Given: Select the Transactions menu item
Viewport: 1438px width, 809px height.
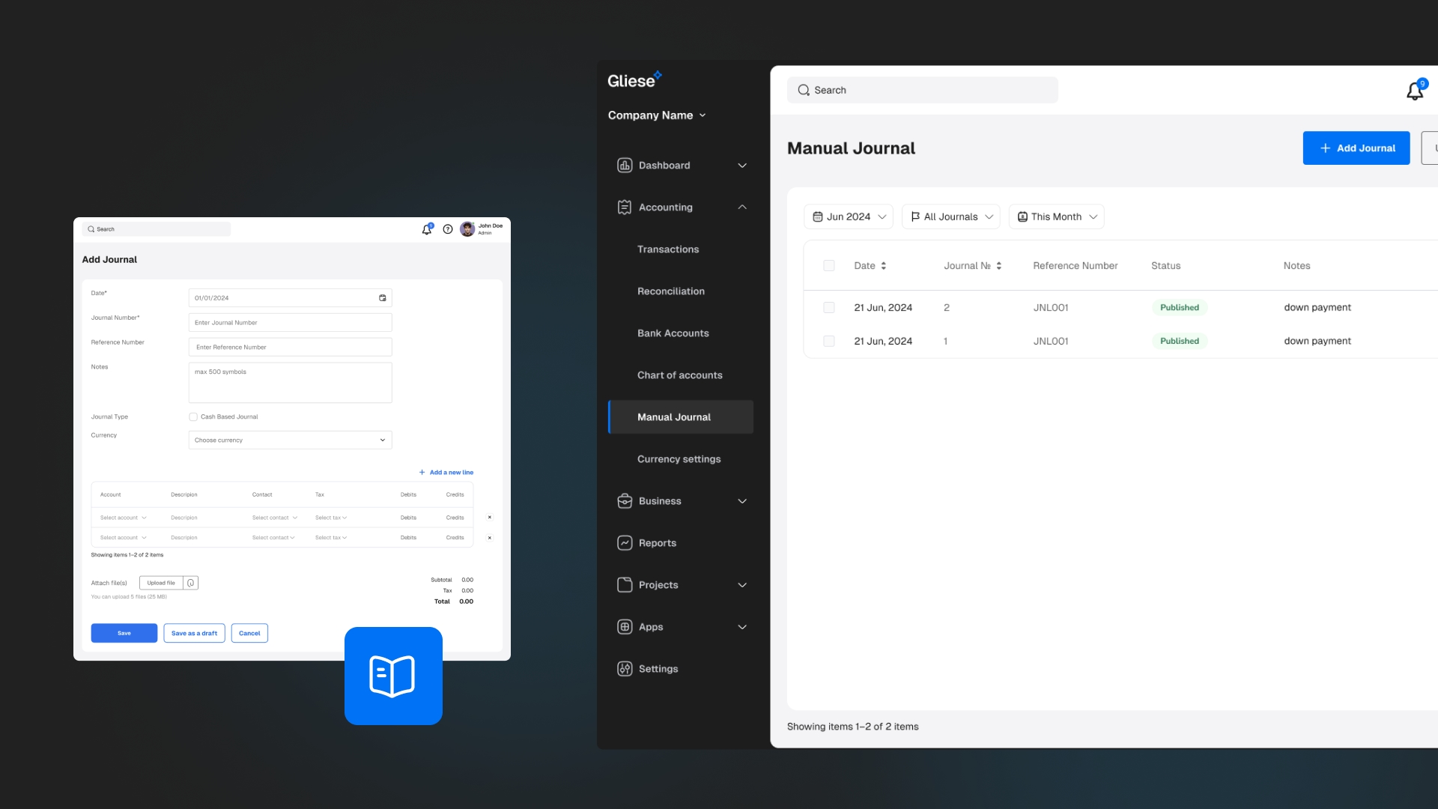Looking at the screenshot, I should coord(669,249).
